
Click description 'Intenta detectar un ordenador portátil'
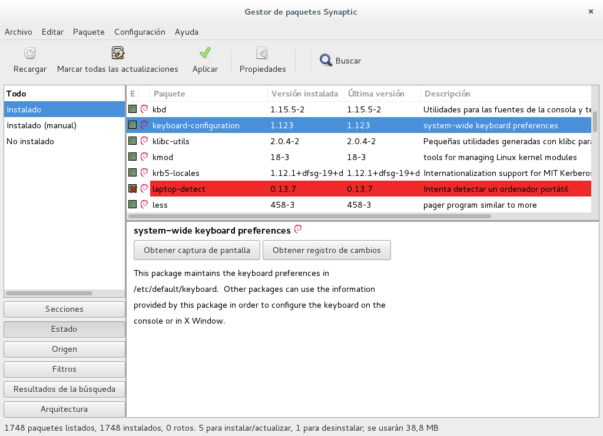(x=496, y=189)
